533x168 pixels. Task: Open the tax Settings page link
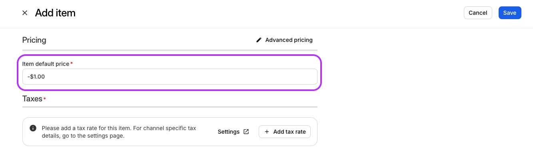pyautogui.click(x=233, y=132)
